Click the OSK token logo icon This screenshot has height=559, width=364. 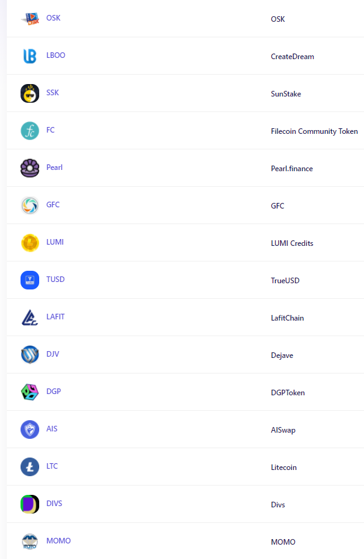[x=30, y=19]
